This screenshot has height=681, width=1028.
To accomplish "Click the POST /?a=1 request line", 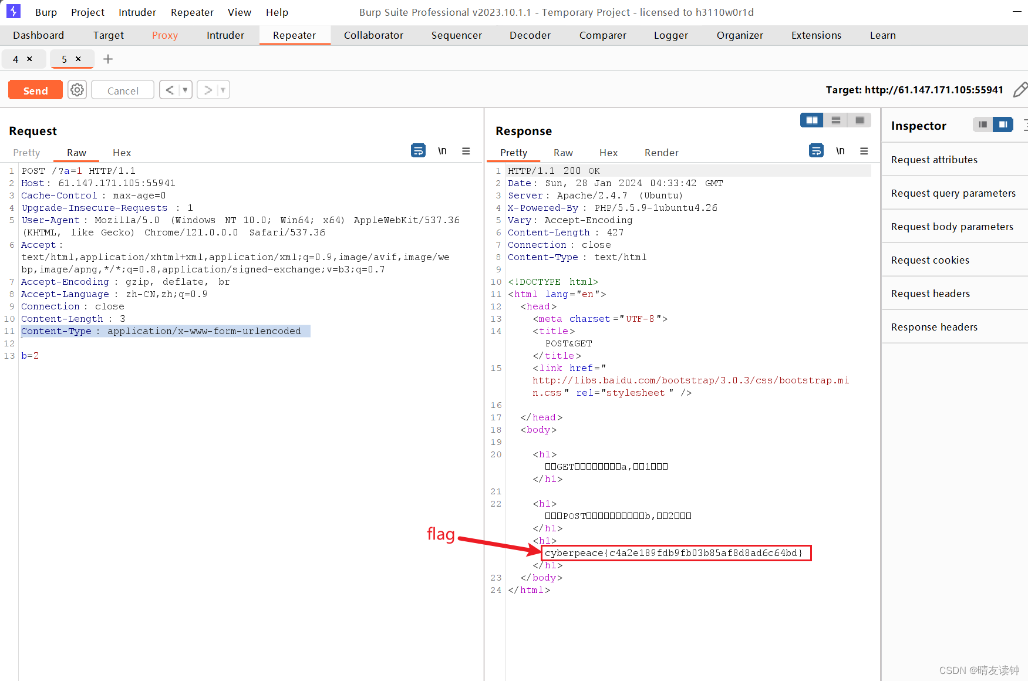I will [x=79, y=171].
